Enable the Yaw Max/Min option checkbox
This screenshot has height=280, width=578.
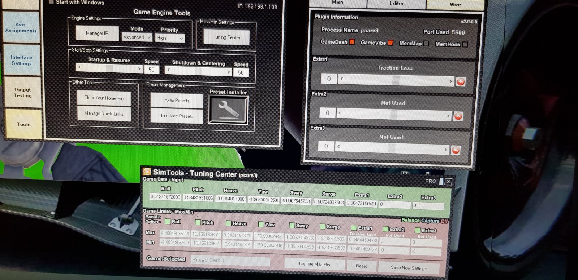(261, 224)
